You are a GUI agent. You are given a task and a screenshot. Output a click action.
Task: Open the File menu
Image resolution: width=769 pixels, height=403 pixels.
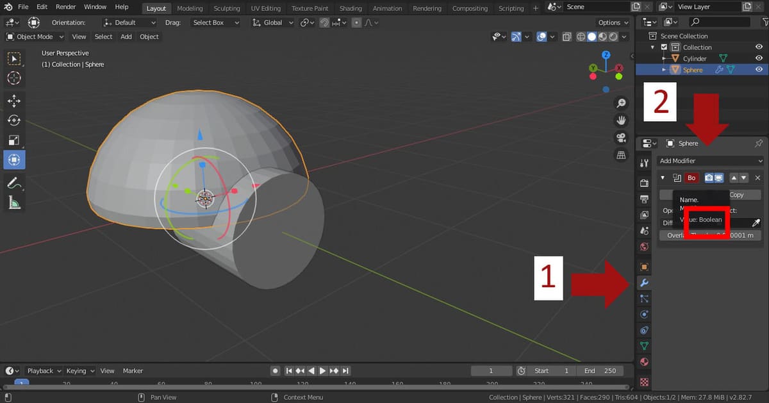pos(23,7)
